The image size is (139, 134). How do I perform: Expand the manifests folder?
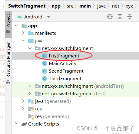pos(23,33)
